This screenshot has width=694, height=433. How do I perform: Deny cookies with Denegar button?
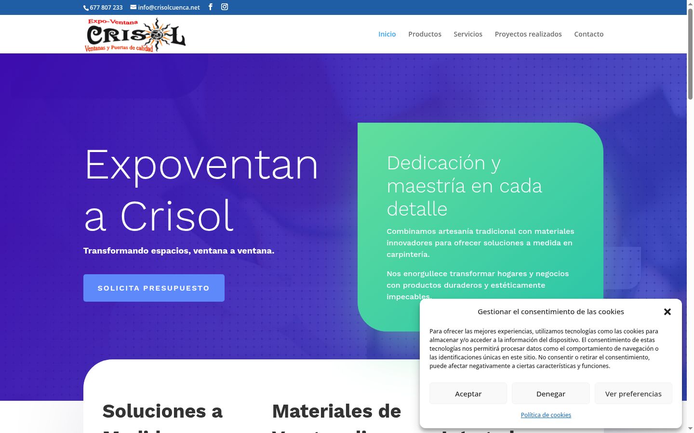[x=551, y=394]
